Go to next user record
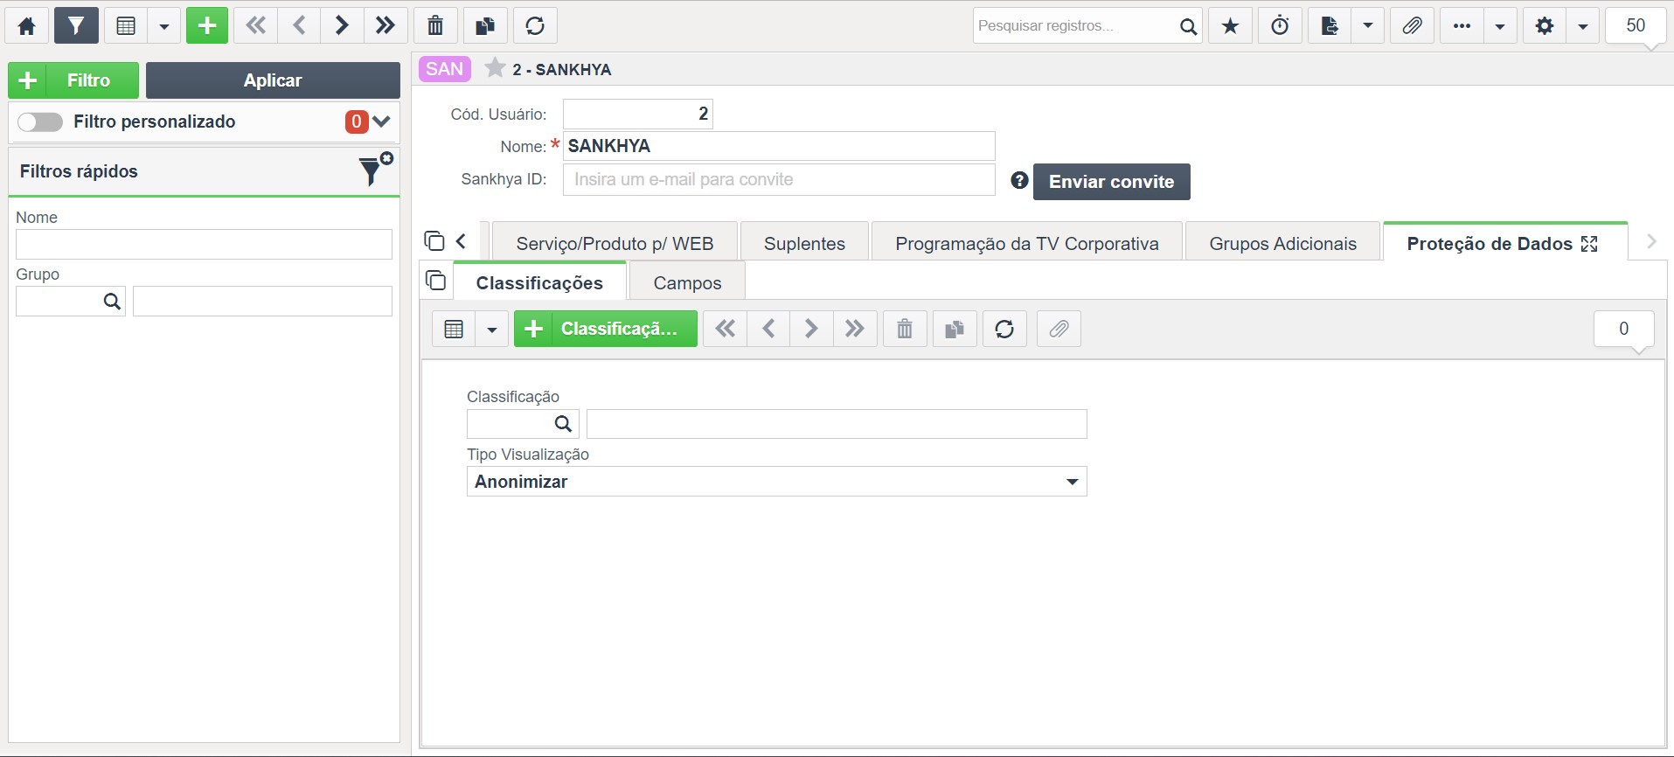The width and height of the screenshot is (1674, 757). [x=342, y=25]
